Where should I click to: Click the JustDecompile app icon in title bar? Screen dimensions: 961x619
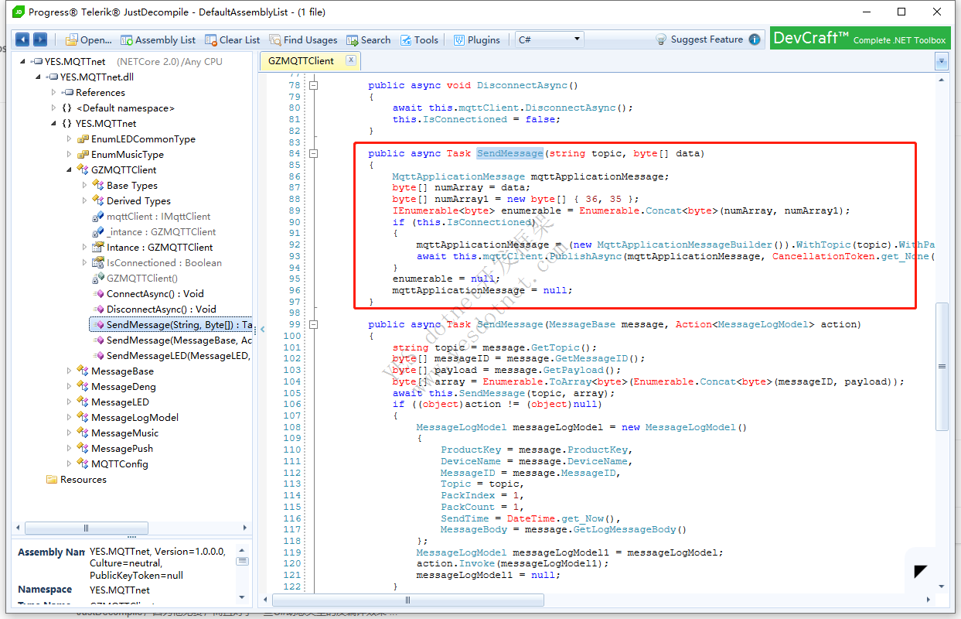[x=17, y=12]
